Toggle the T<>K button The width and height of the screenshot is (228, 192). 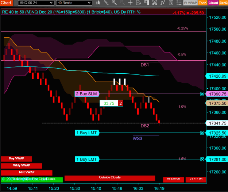(x=203, y=3)
